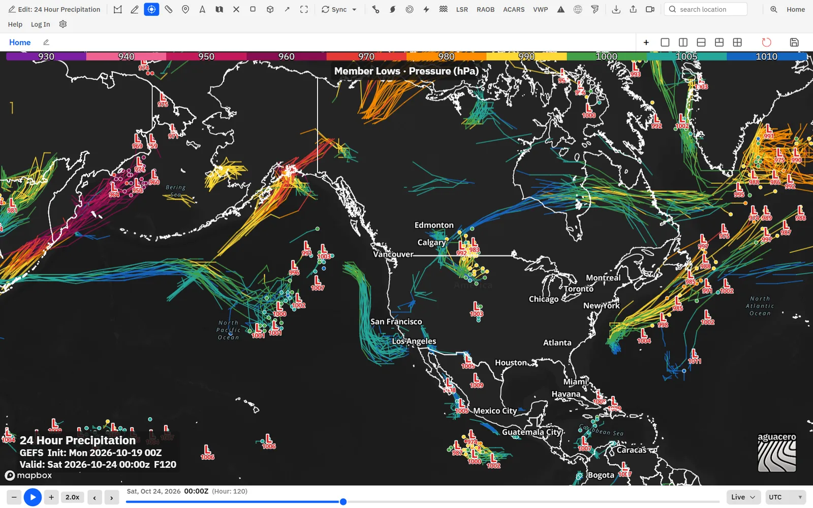Open RAOB soundings
The width and height of the screenshot is (813, 508).
point(485,9)
